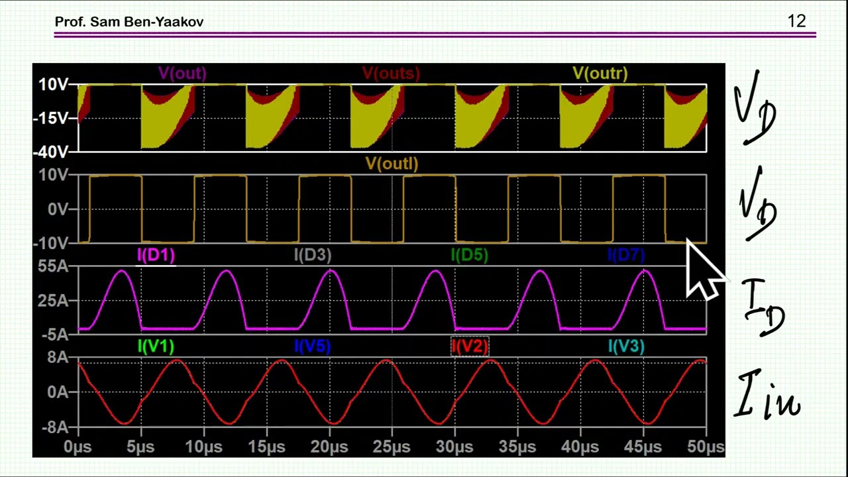This screenshot has height=477, width=848.
Task: Click the blue I(D7) trace label
Action: pyautogui.click(x=626, y=255)
